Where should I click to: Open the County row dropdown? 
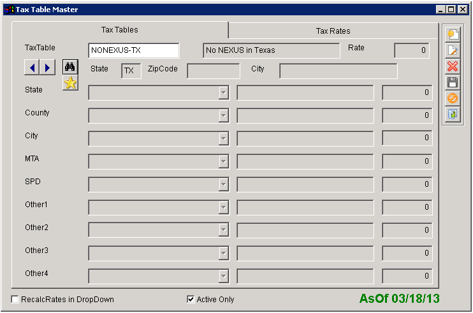223,116
